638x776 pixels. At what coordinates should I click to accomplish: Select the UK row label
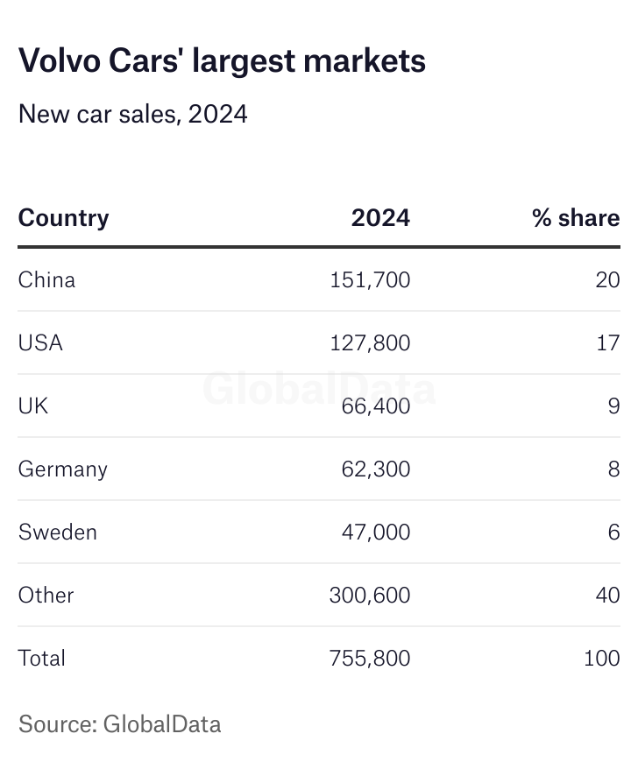click(33, 406)
